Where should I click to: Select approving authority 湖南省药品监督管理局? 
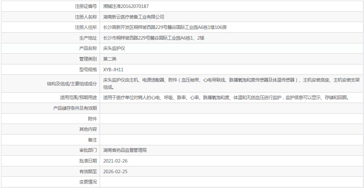pyautogui.click(x=125, y=150)
